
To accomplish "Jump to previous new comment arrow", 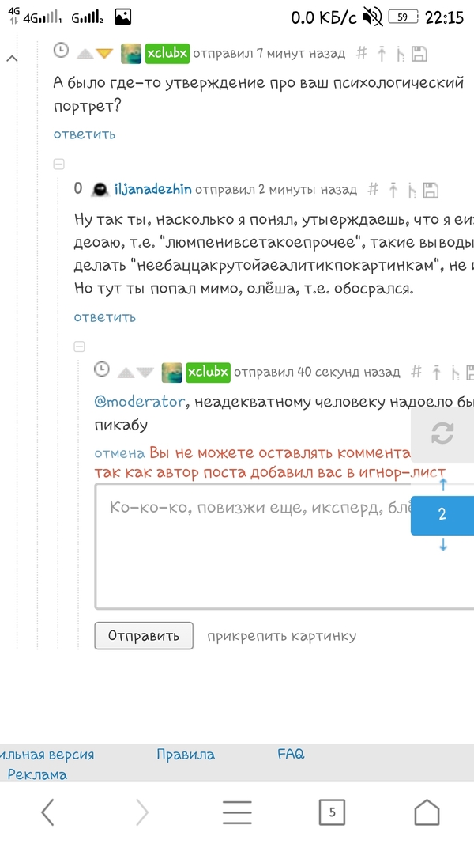I will coord(442,486).
